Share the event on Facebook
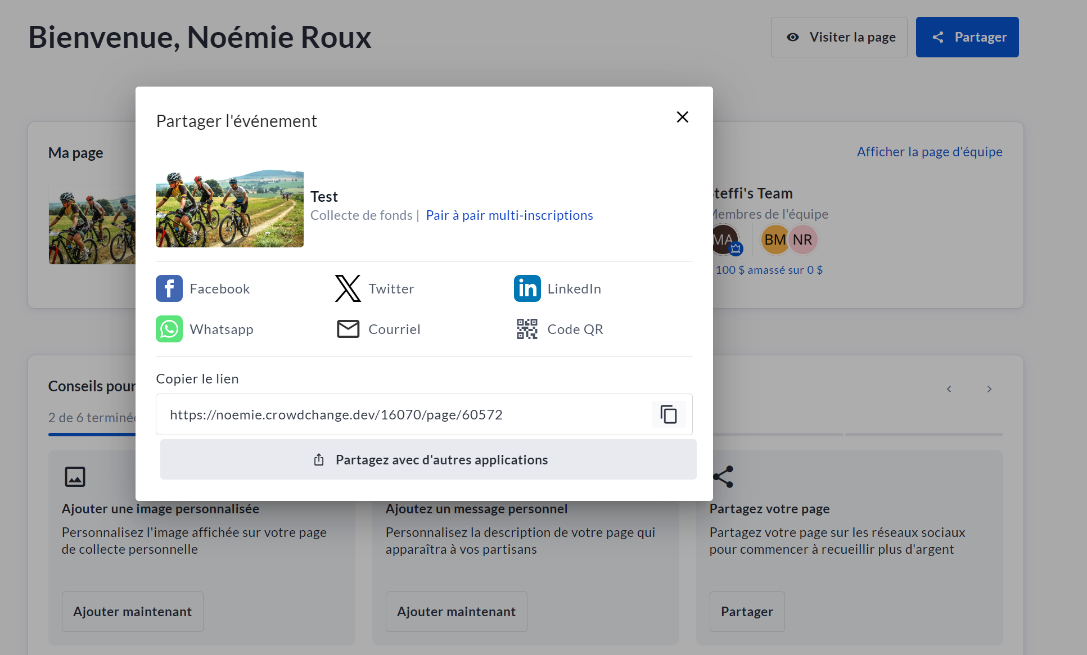The height and width of the screenshot is (655, 1087). [169, 288]
